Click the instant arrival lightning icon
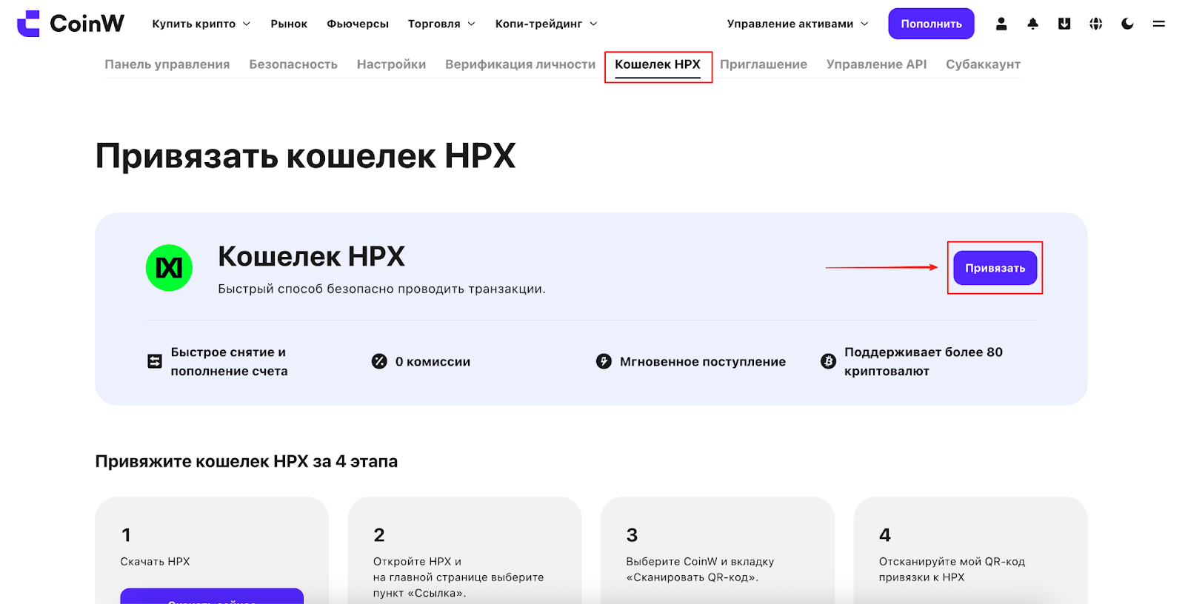 (x=604, y=361)
